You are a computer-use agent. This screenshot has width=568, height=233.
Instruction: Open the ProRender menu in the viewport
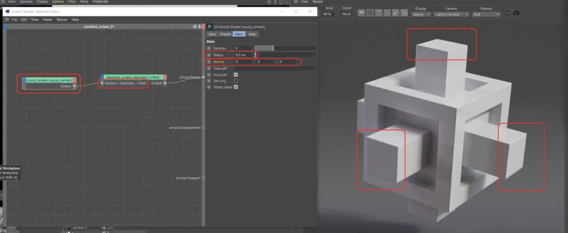pyautogui.click(x=100, y=2)
